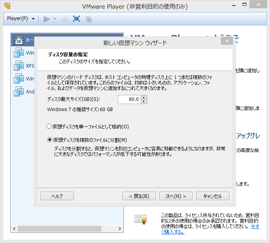This screenshot has height=243, width=270.
Task: Select the And virtual machine entry
Action: tap(24, 91)
